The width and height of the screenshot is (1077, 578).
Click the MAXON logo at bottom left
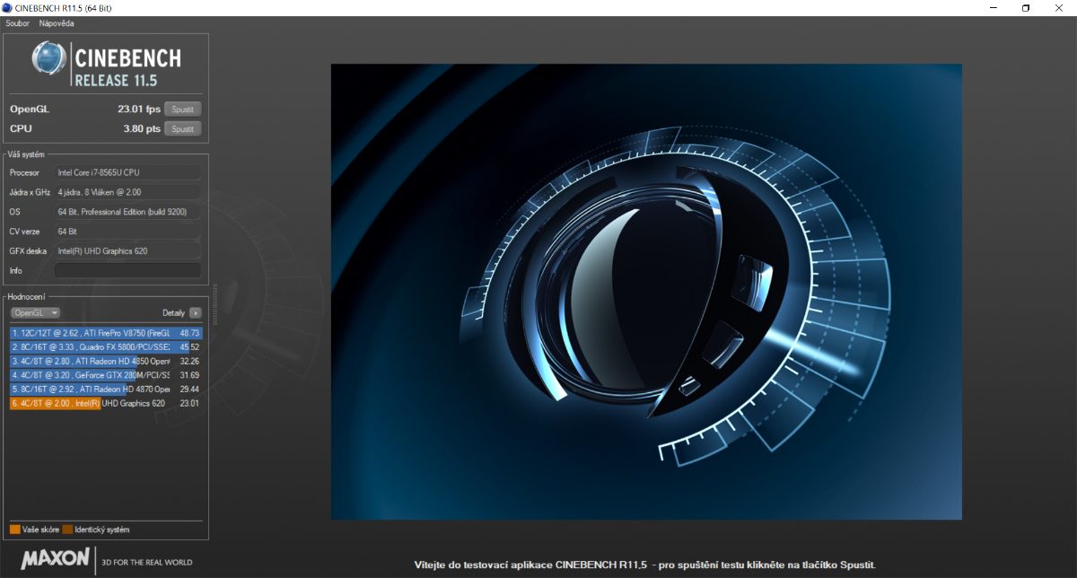coord(56,559)
